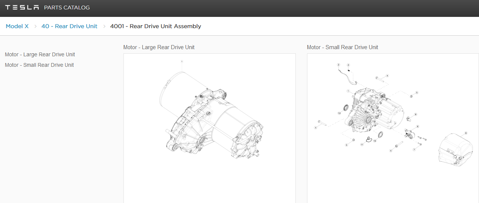Screen dimensions: 479x203
Task: Open the Large Rear Drive Unit diagram thumbnail
Action: (x=210, y=128)
